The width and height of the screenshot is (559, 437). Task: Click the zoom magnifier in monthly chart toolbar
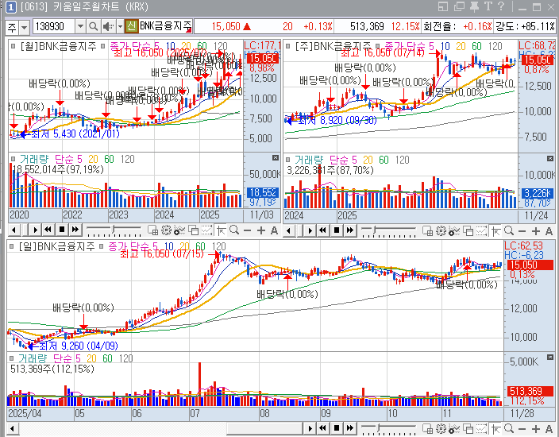(x=234, y=230)
